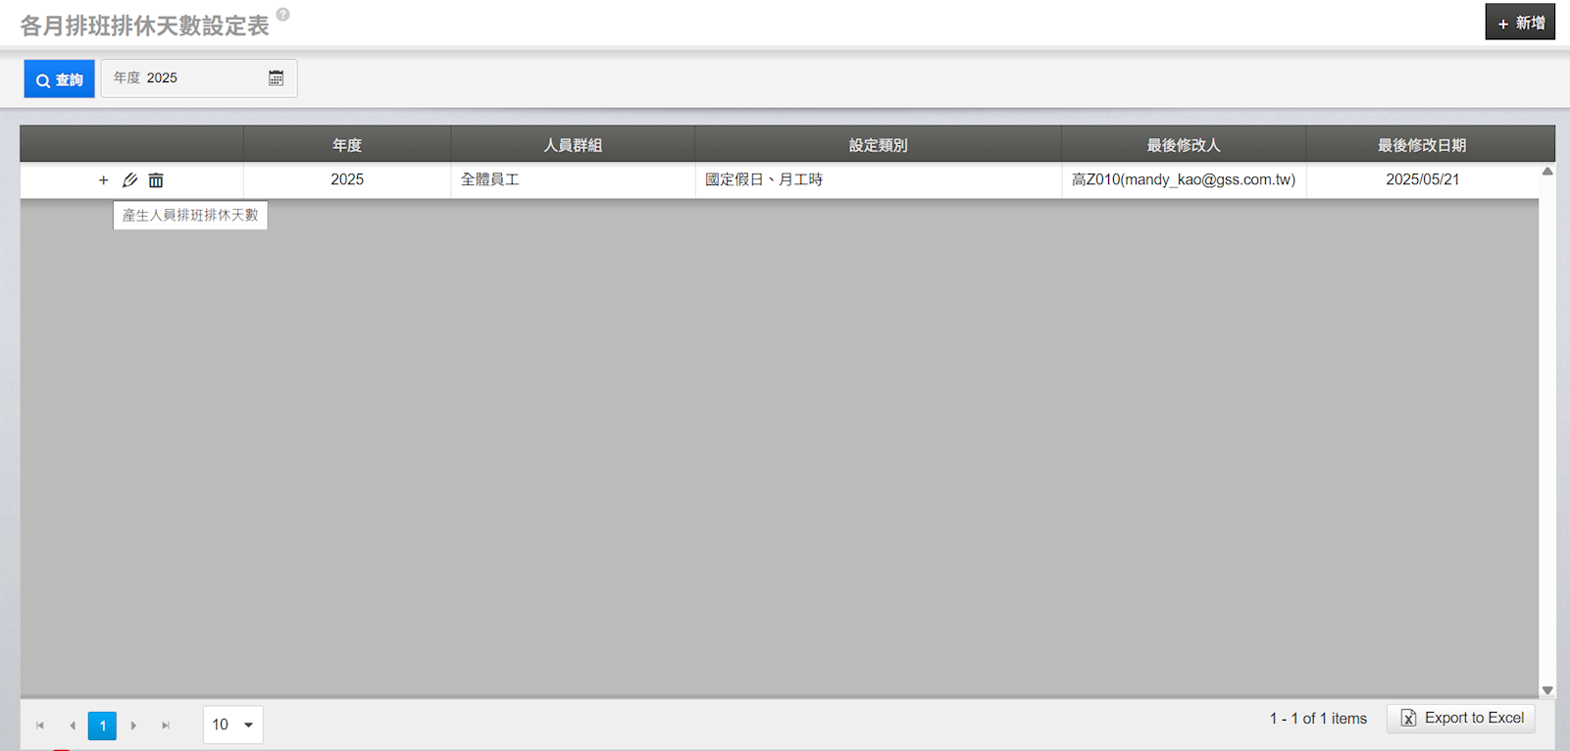
Task: Select the 2025 year cell in grid
Action: pos(347,179)
